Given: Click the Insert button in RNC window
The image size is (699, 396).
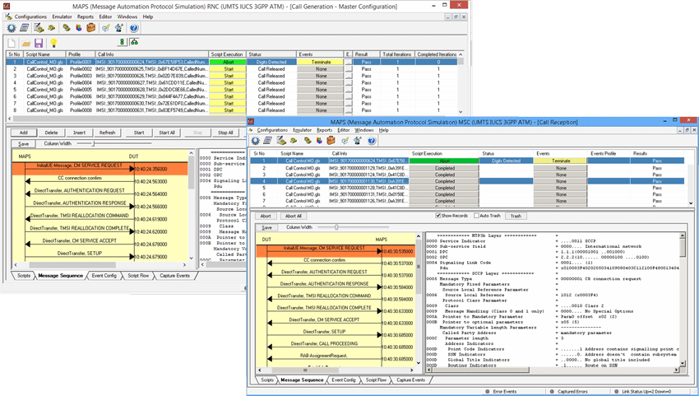Looking at the screenshot, I should click(79, 133).
